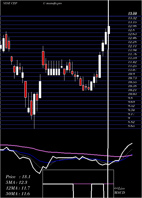The width and height of the screenshot is (142, 198).
Task: Select the 12.28 price level label
Action: (x=132, y=42)
